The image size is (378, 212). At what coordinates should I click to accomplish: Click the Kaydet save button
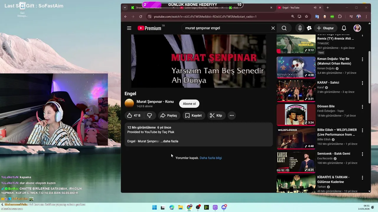pos(193,115)
